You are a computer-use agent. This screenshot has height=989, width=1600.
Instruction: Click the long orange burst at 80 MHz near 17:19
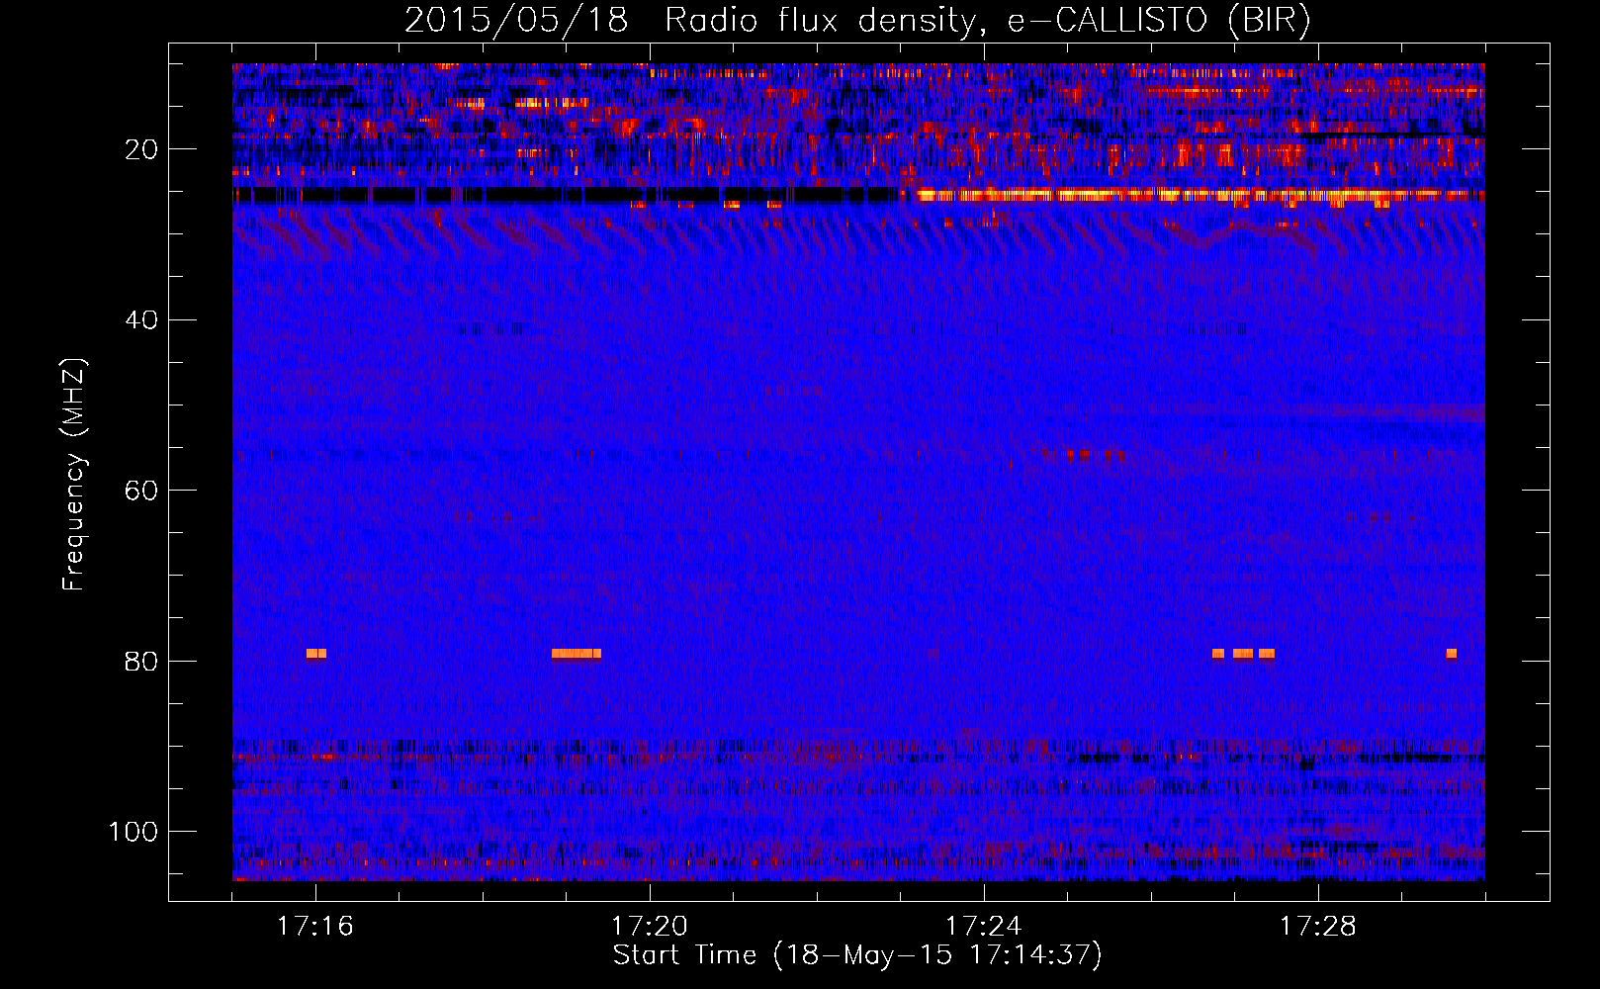coord(577,654)
